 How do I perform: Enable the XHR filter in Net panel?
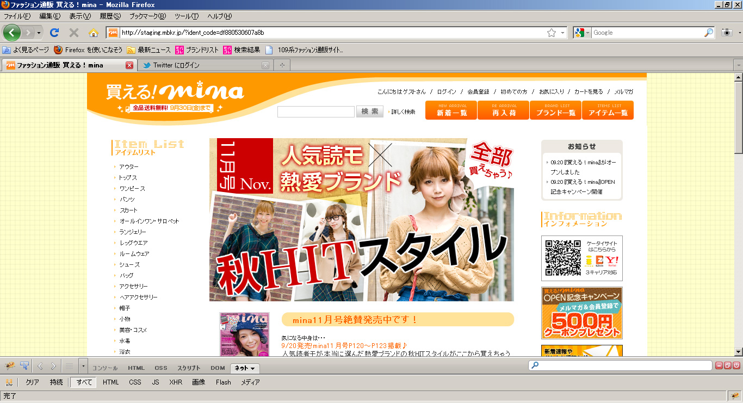pyautogui.click(x=176, y=382)
